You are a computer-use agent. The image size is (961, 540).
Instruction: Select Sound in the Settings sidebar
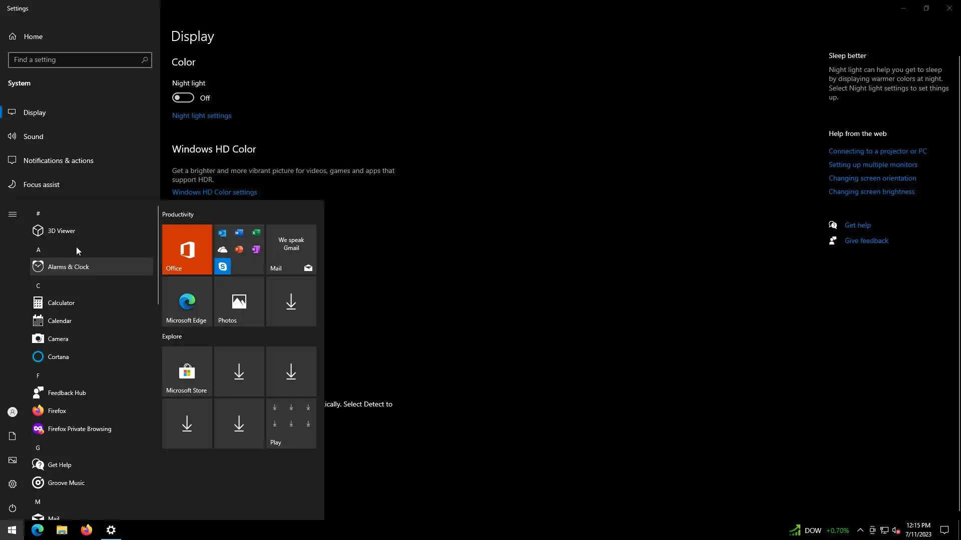pos(34,136)
